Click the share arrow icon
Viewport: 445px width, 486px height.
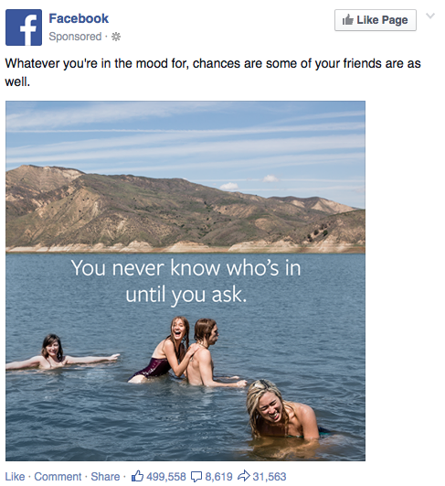pos(244,476)
